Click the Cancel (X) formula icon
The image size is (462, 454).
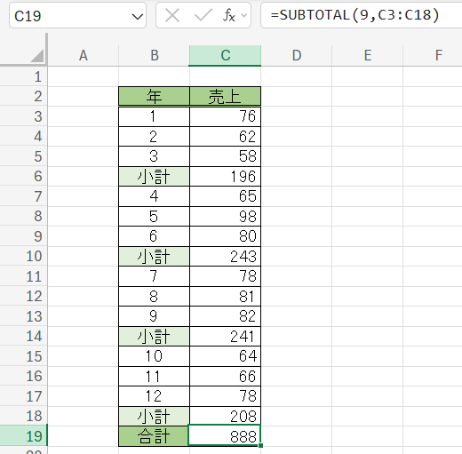[172, 15]
